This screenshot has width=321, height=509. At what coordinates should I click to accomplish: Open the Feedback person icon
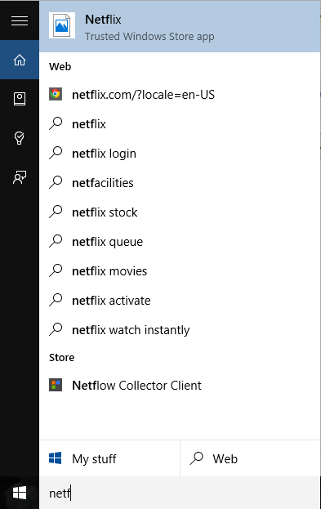coord(20,177)
